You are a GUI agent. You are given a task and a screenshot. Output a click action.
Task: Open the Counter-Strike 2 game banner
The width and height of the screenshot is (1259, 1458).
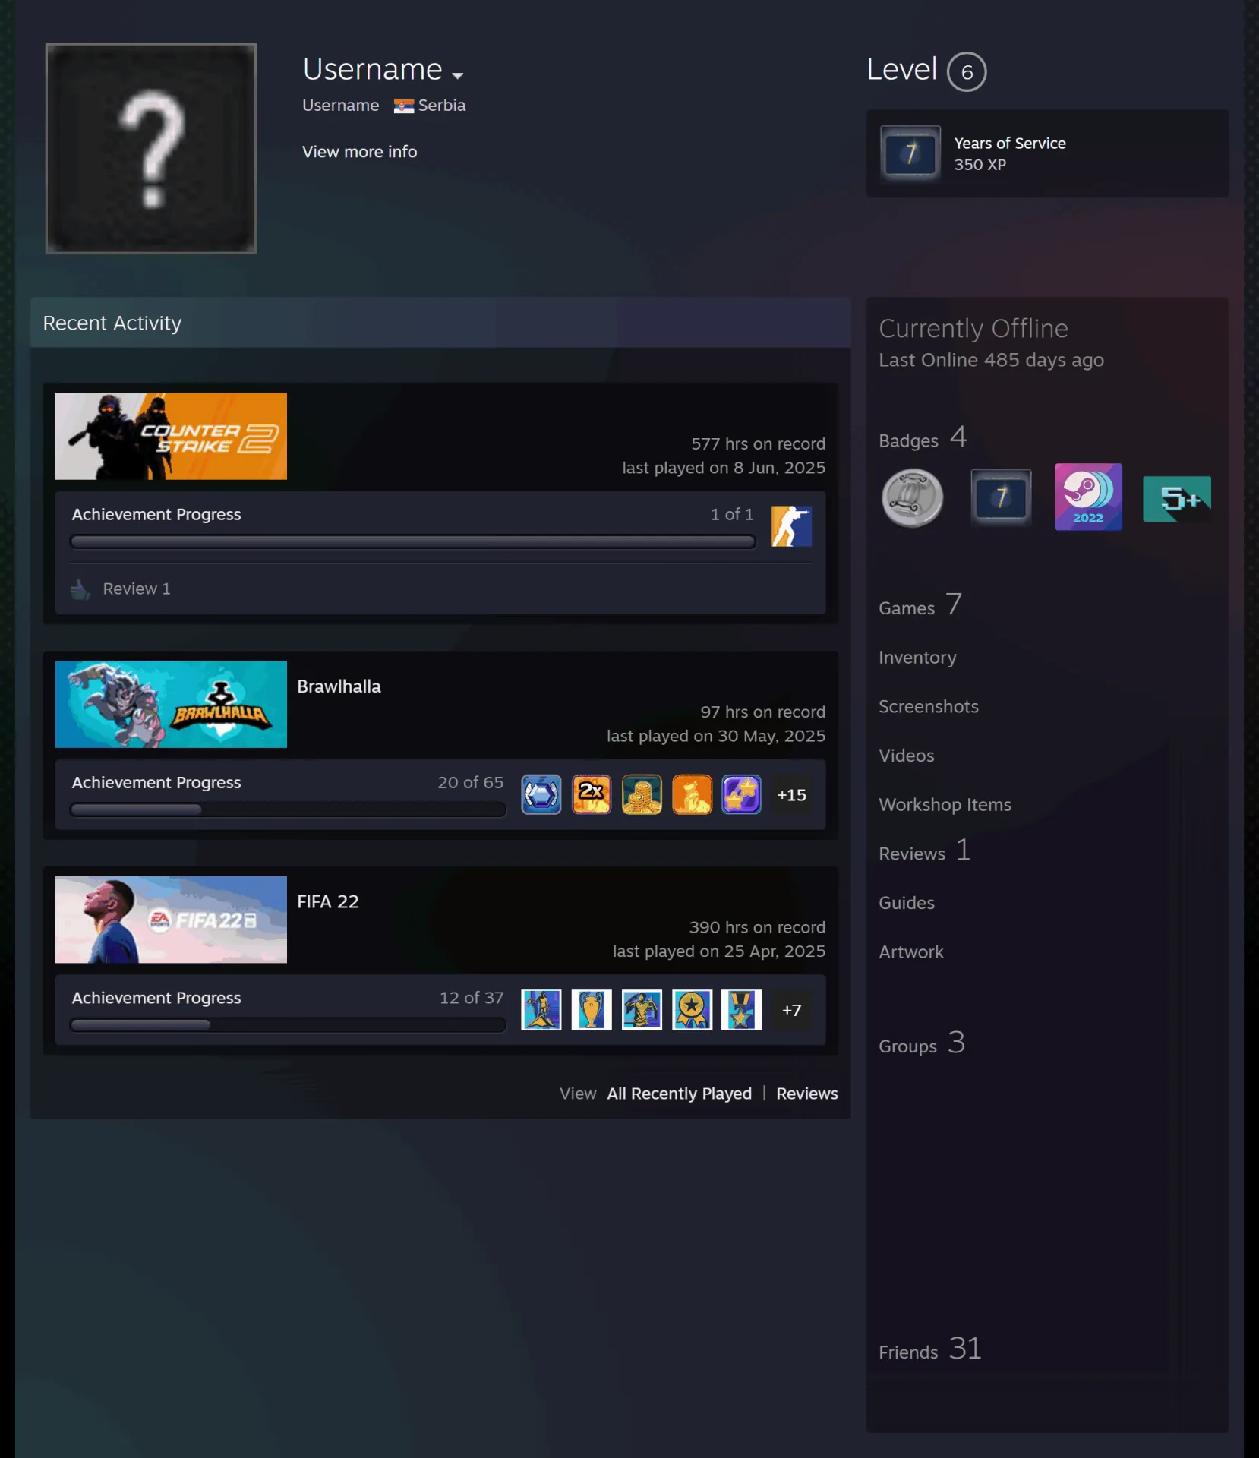point(171,436)
